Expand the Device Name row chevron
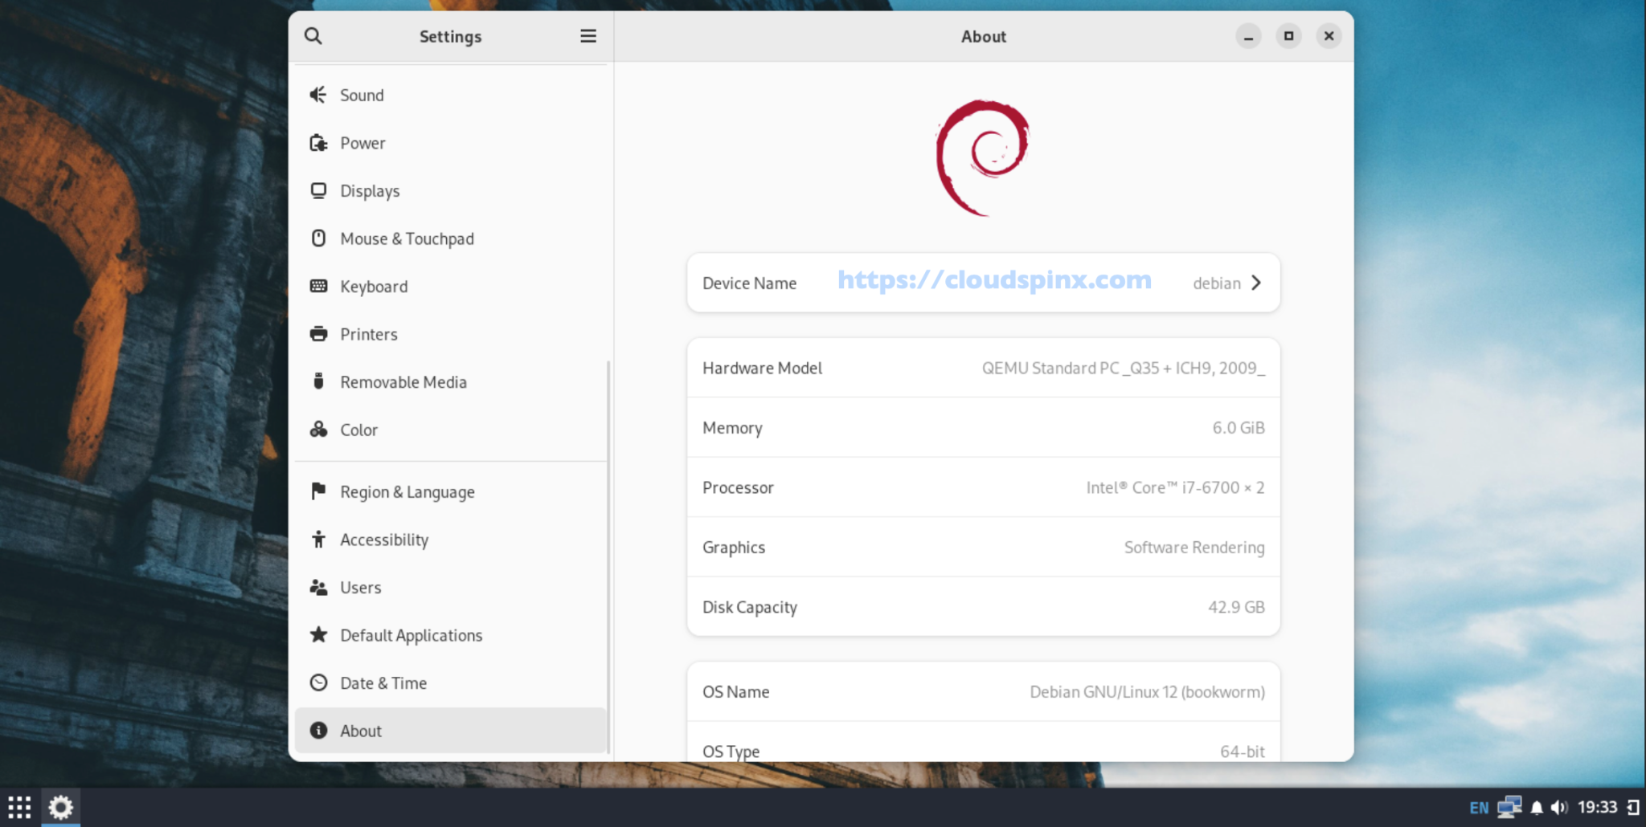1646x827 pixels. pyautogui.click(x=1255, y=283)
